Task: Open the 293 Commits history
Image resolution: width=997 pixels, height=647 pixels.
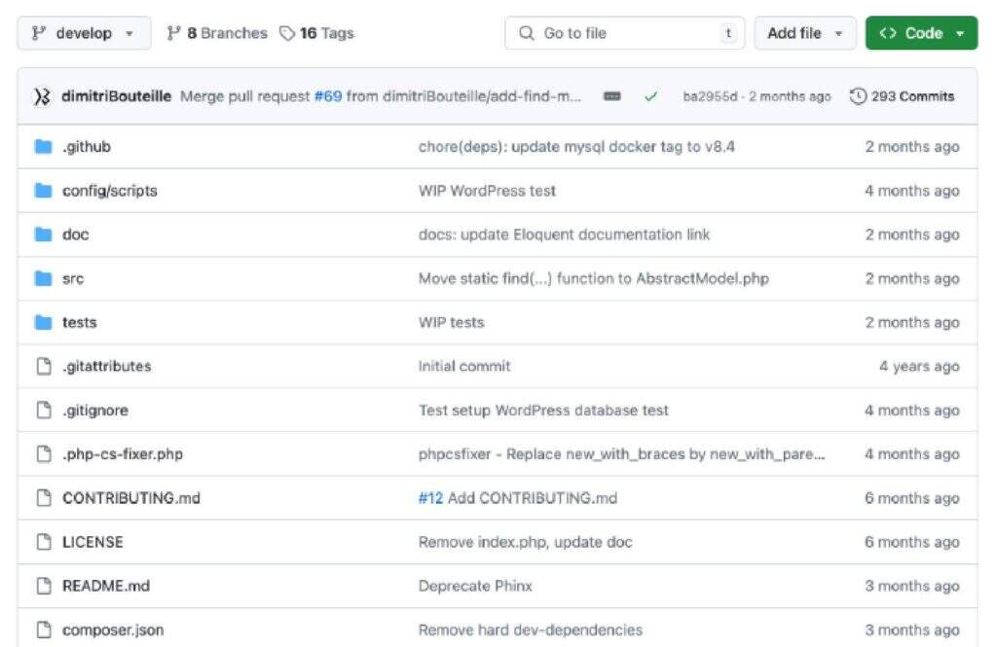Action: tap(902, 96)
